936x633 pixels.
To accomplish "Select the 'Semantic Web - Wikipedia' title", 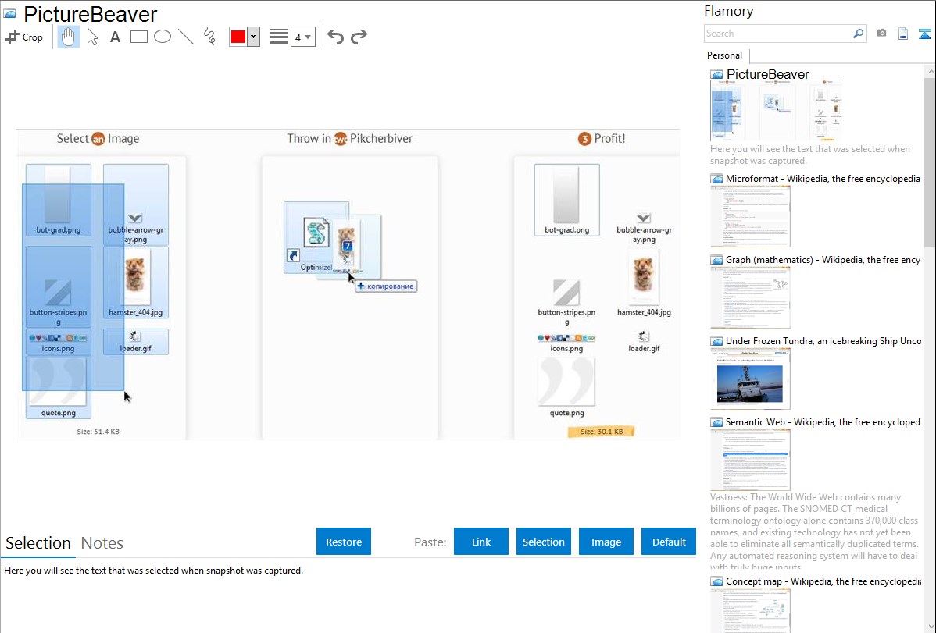I will [x=823, y=422].
